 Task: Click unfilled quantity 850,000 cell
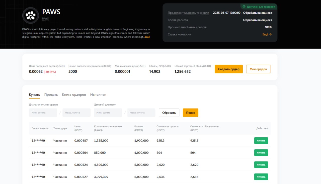[x=100, y=153]
